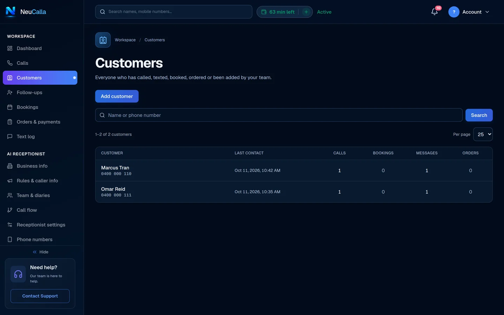Open the notifications bell
Image resolution: width=504 pixels, height=315 pixels.
point(434,12)
